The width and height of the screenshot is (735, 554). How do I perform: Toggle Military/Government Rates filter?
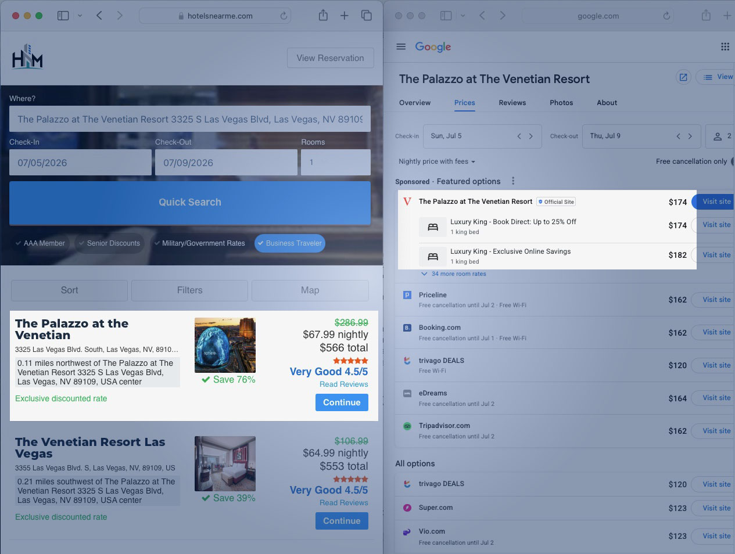pyautogui.click(x=199, y=243)
